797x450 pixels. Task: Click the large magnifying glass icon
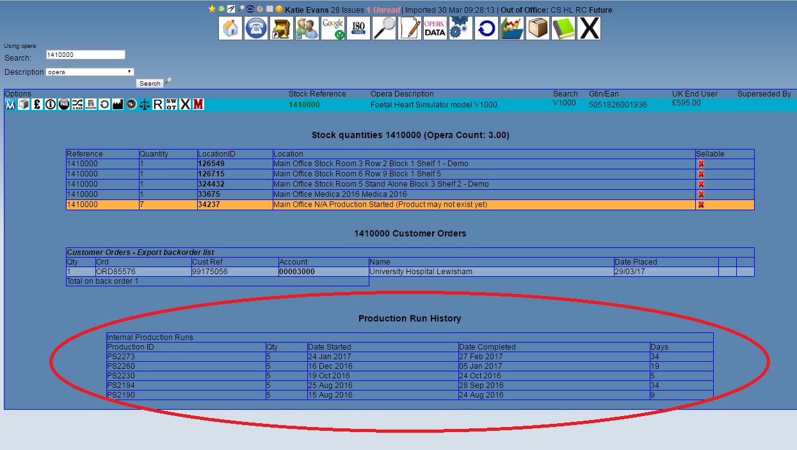[384, 29]
